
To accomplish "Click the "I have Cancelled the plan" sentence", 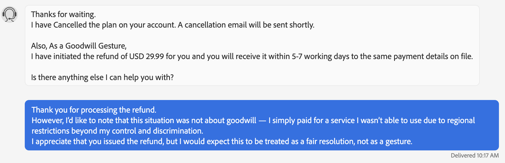I will click(x=103, y=25).
